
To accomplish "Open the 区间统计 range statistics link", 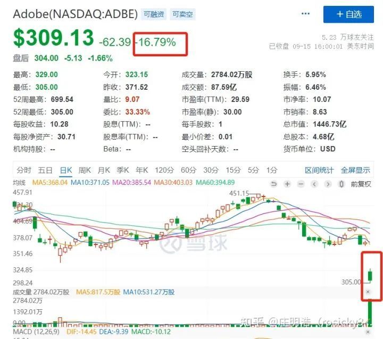I will click(319, 170).
